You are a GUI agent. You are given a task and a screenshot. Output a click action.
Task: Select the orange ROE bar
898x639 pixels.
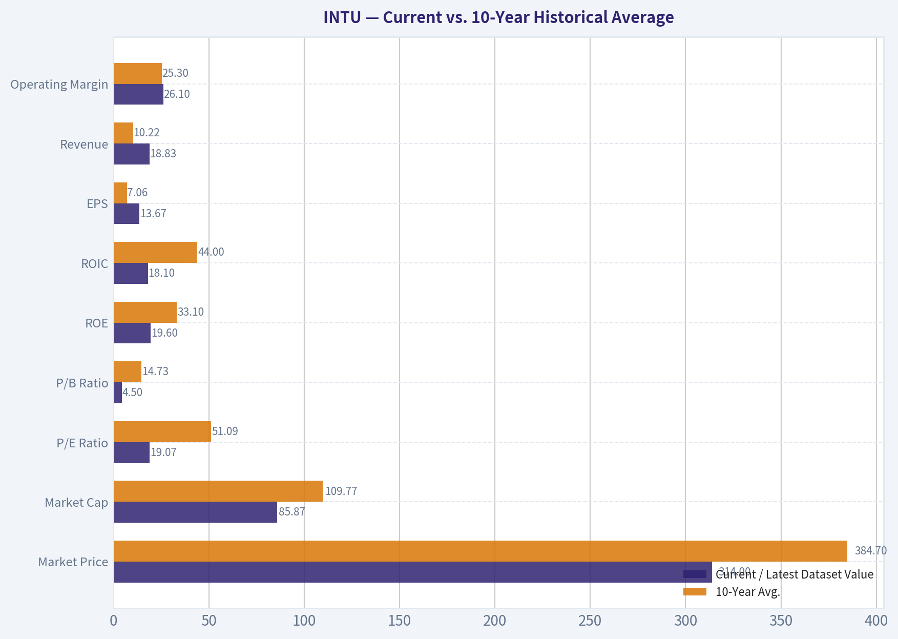(x=145, y=312)
